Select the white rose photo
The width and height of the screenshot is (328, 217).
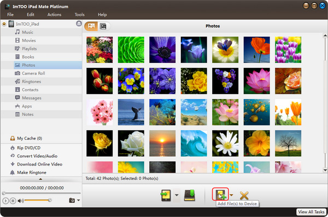[x=131, y=144]
